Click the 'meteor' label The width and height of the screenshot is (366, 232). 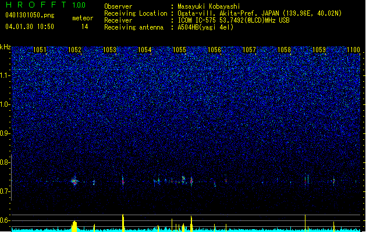83,18
